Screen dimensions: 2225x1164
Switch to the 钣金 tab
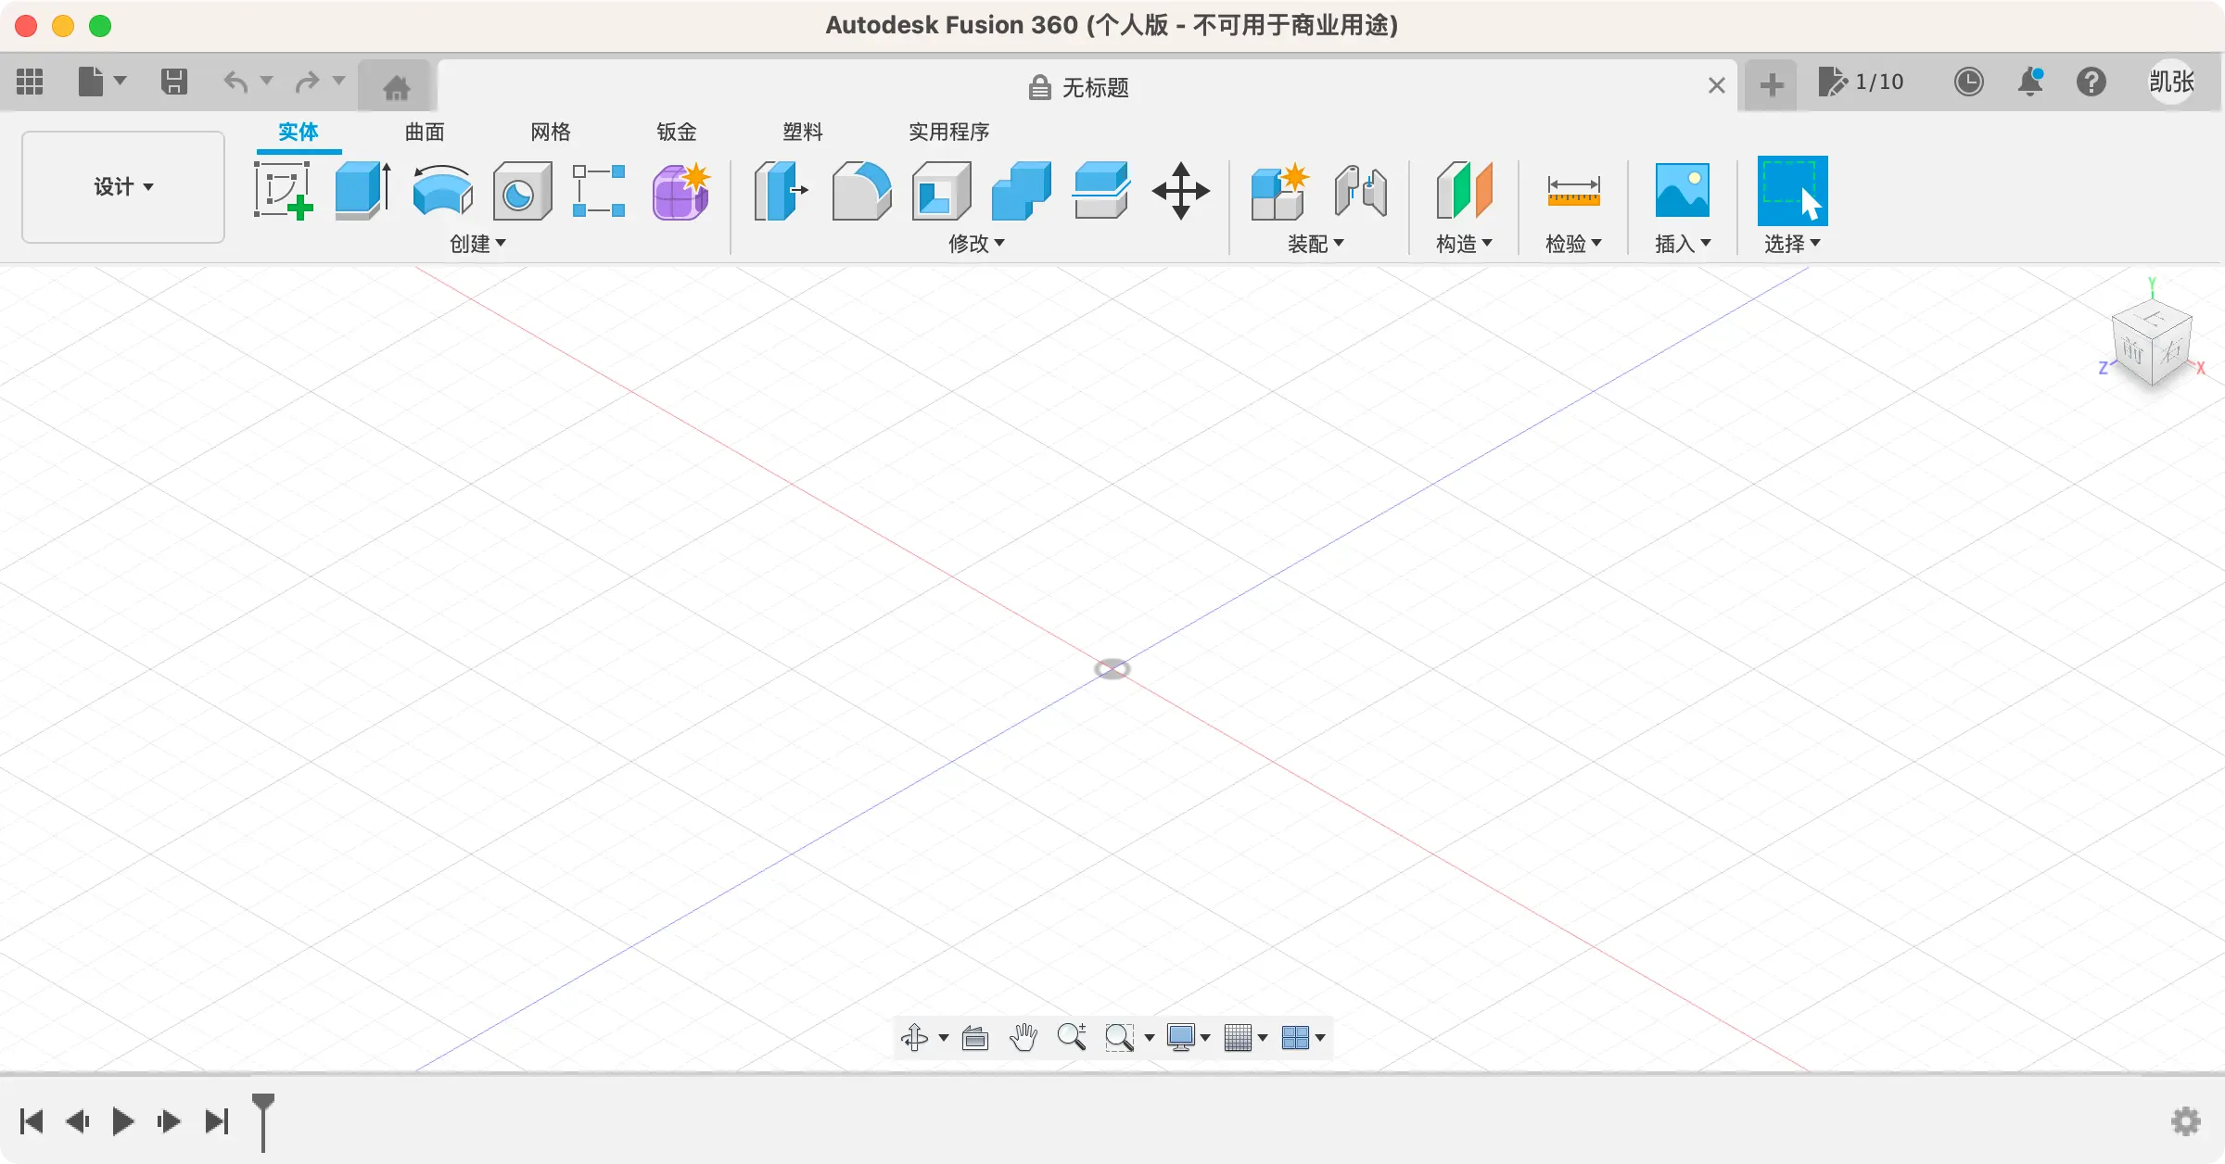[676, 132]
